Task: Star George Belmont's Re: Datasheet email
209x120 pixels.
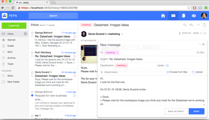Action: 32,33
